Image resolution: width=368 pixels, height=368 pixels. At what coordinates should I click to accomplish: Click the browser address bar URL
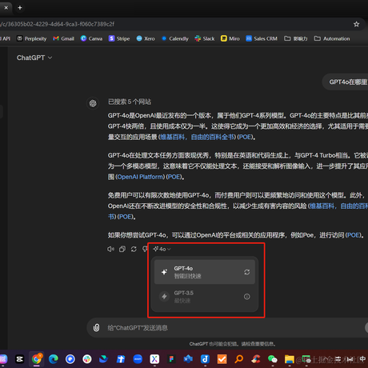click(58, 24)
